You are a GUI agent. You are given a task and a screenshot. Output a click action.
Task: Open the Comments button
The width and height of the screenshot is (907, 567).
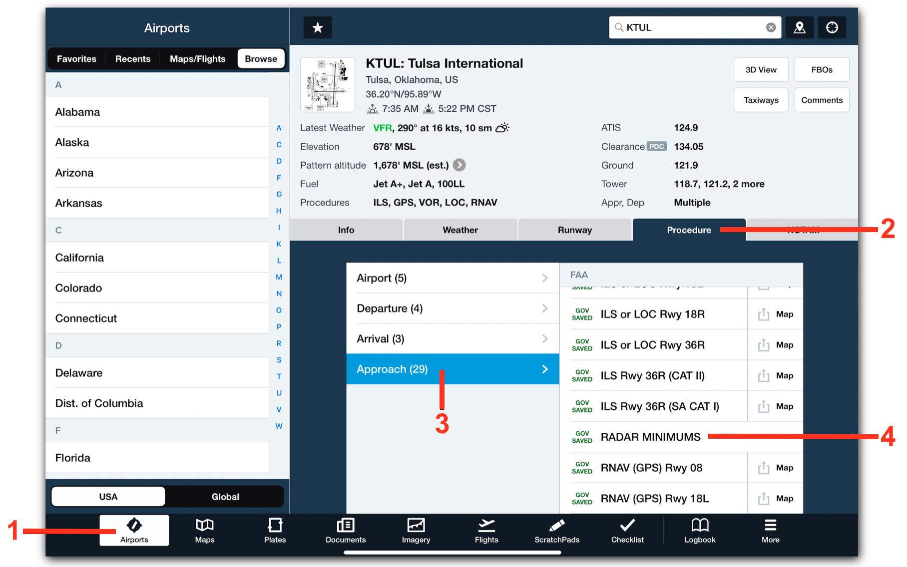(822, 100)
